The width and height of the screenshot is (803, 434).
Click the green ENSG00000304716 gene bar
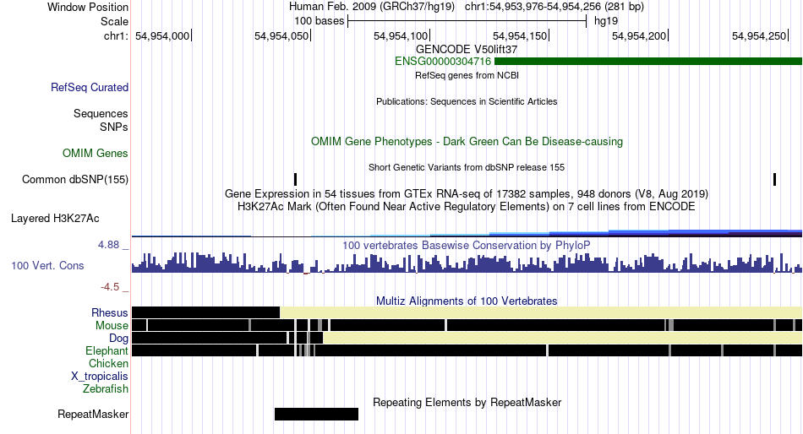point(648,62)
